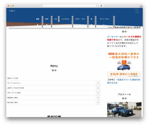Expand the 国産車から選ぶ row
Viewport: 149px width, 126px height.
98,98
